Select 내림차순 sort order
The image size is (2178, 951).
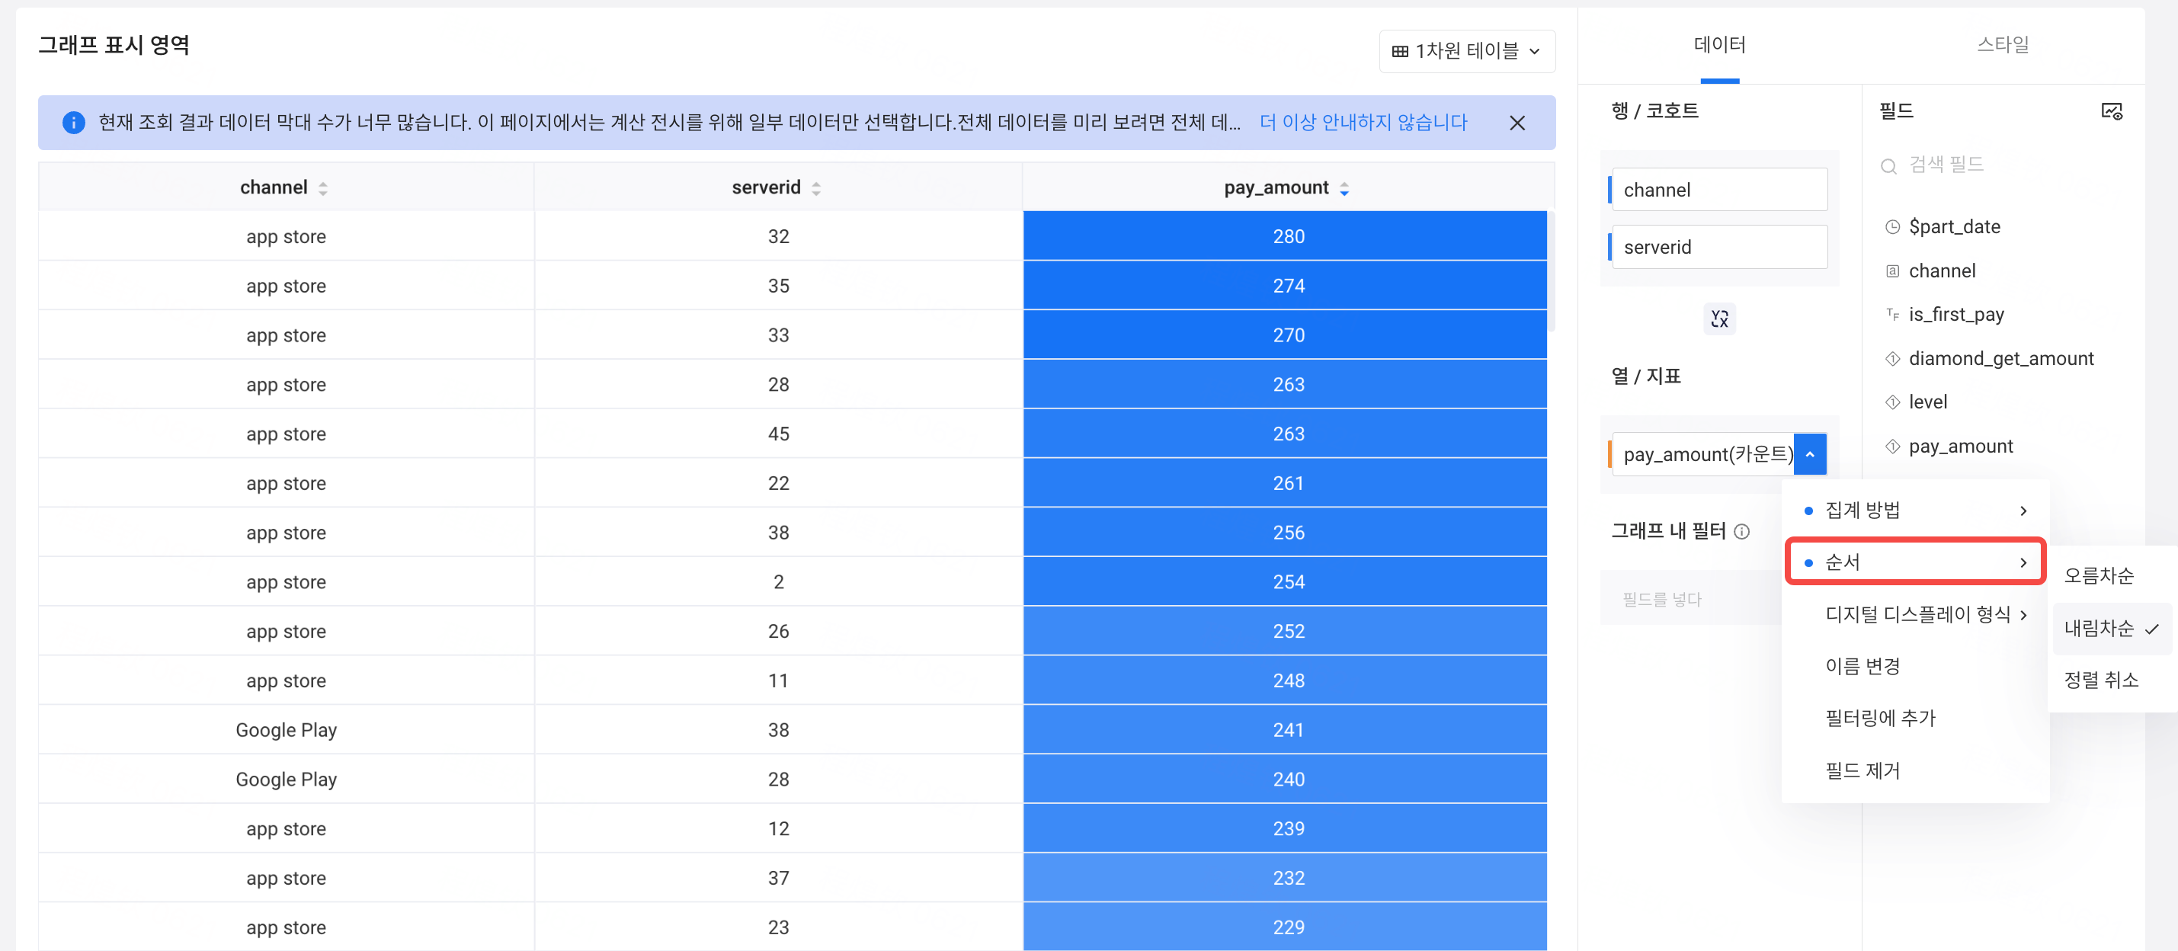pos(2111,629)
